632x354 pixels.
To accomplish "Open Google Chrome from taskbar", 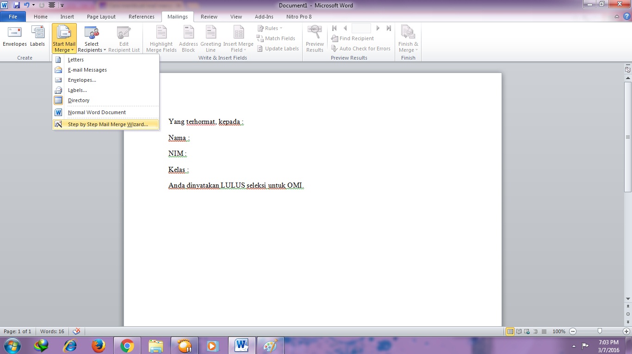I will pos(127,345).
